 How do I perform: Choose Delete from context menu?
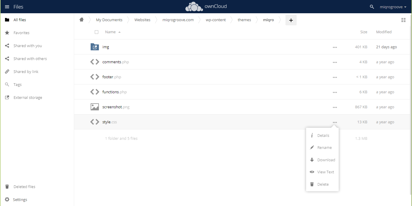(322, 184)
